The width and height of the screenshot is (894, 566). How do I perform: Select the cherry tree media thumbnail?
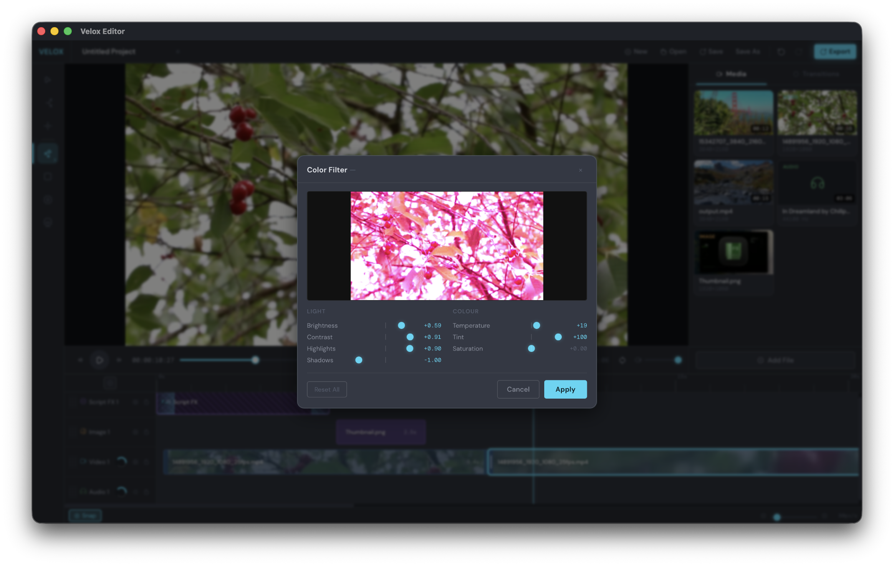tap(817, 113)
